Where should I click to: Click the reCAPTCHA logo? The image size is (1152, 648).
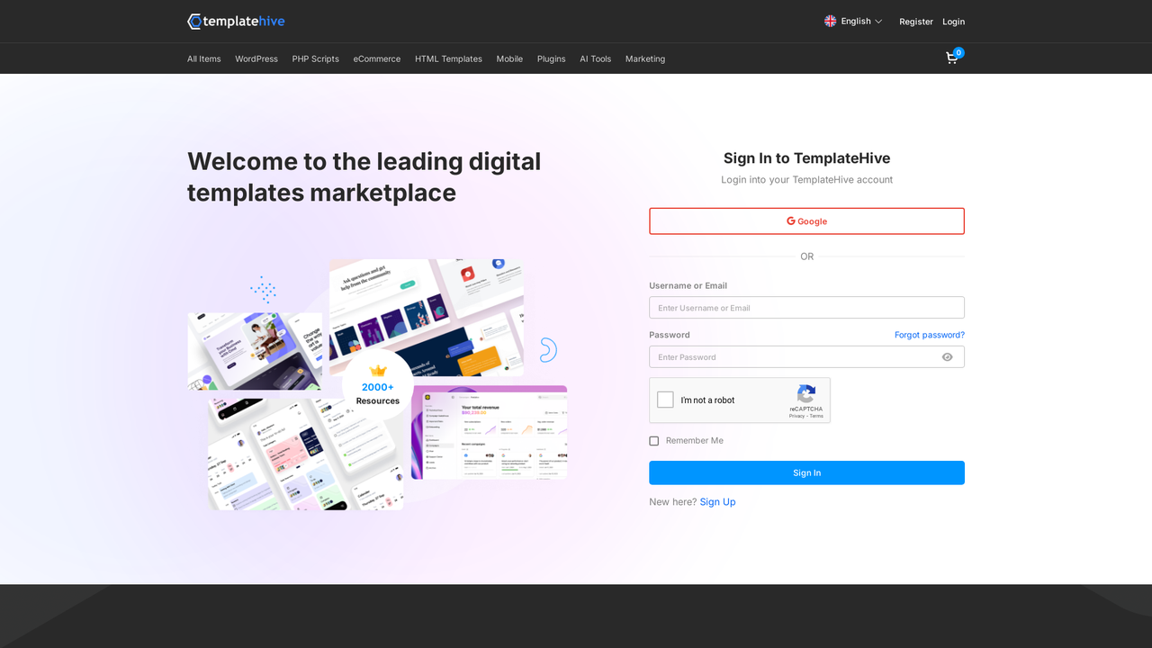point(806,394)
